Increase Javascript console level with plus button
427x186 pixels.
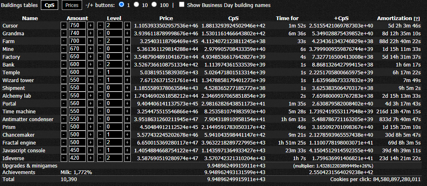click(x=127, y=151)
